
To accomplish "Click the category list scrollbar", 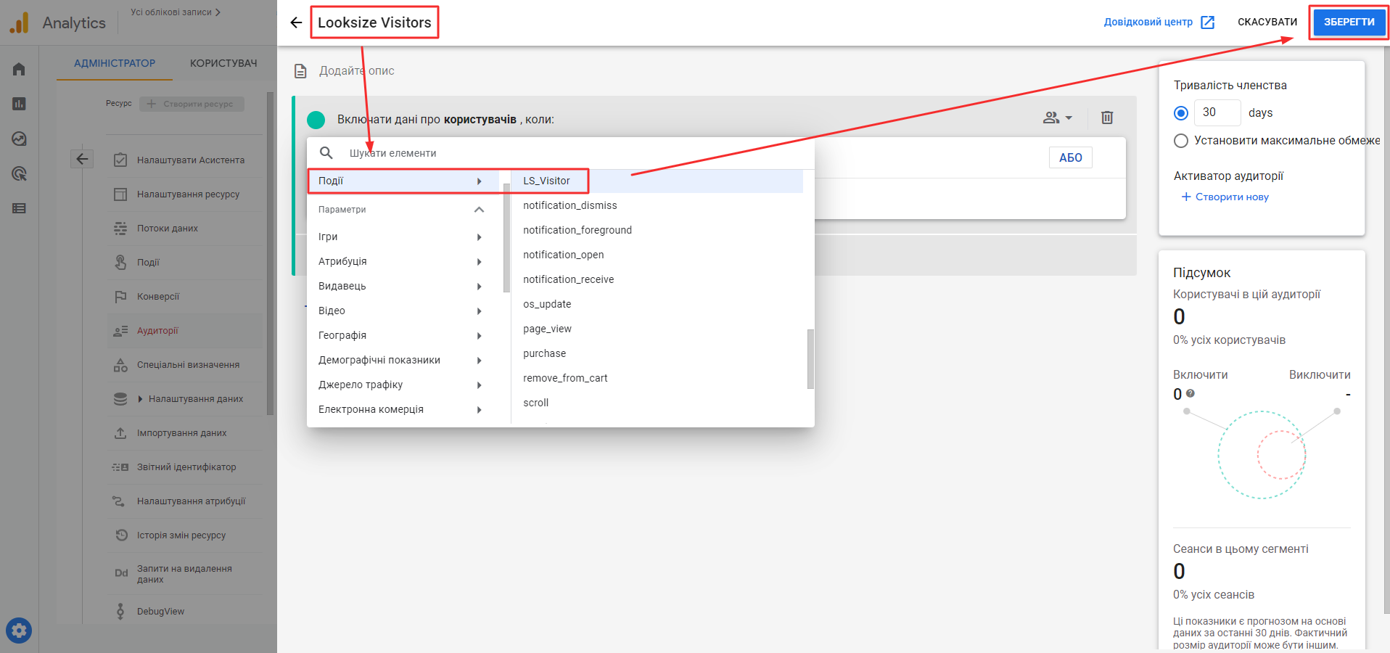I will click(506, 237).
